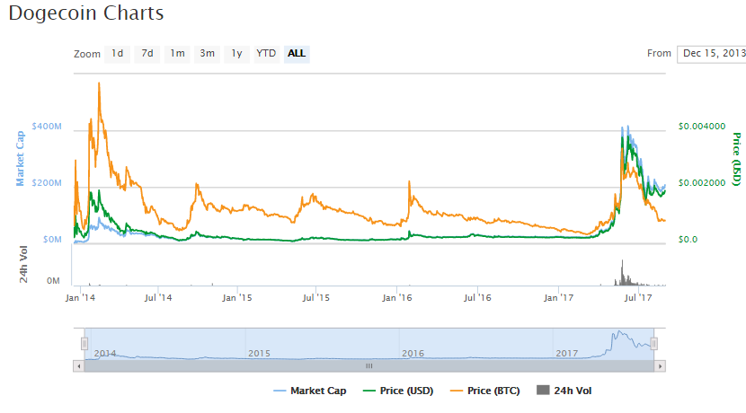Toggle Market Cap series in legend
Viewport: 746px width, 413px height.
[x=310, y=391]
